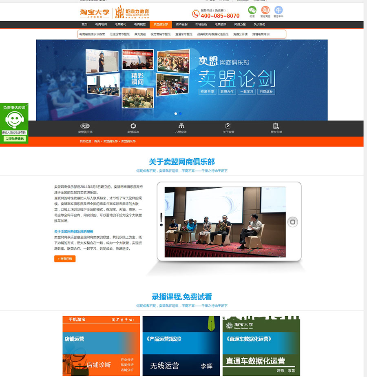
Task: Open the 市场活动 navigation item
Action: 201,24
